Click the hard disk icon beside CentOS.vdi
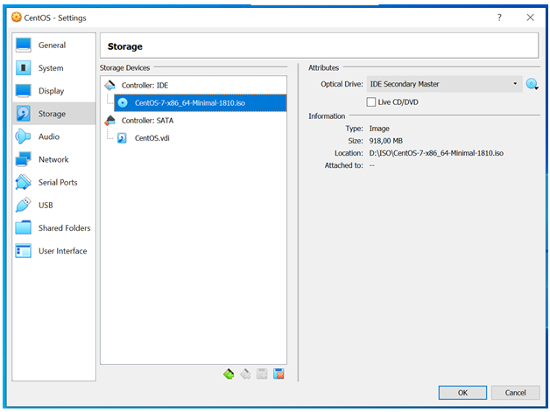The height and width of the screenshot is (412, 550). pos(122,138)
